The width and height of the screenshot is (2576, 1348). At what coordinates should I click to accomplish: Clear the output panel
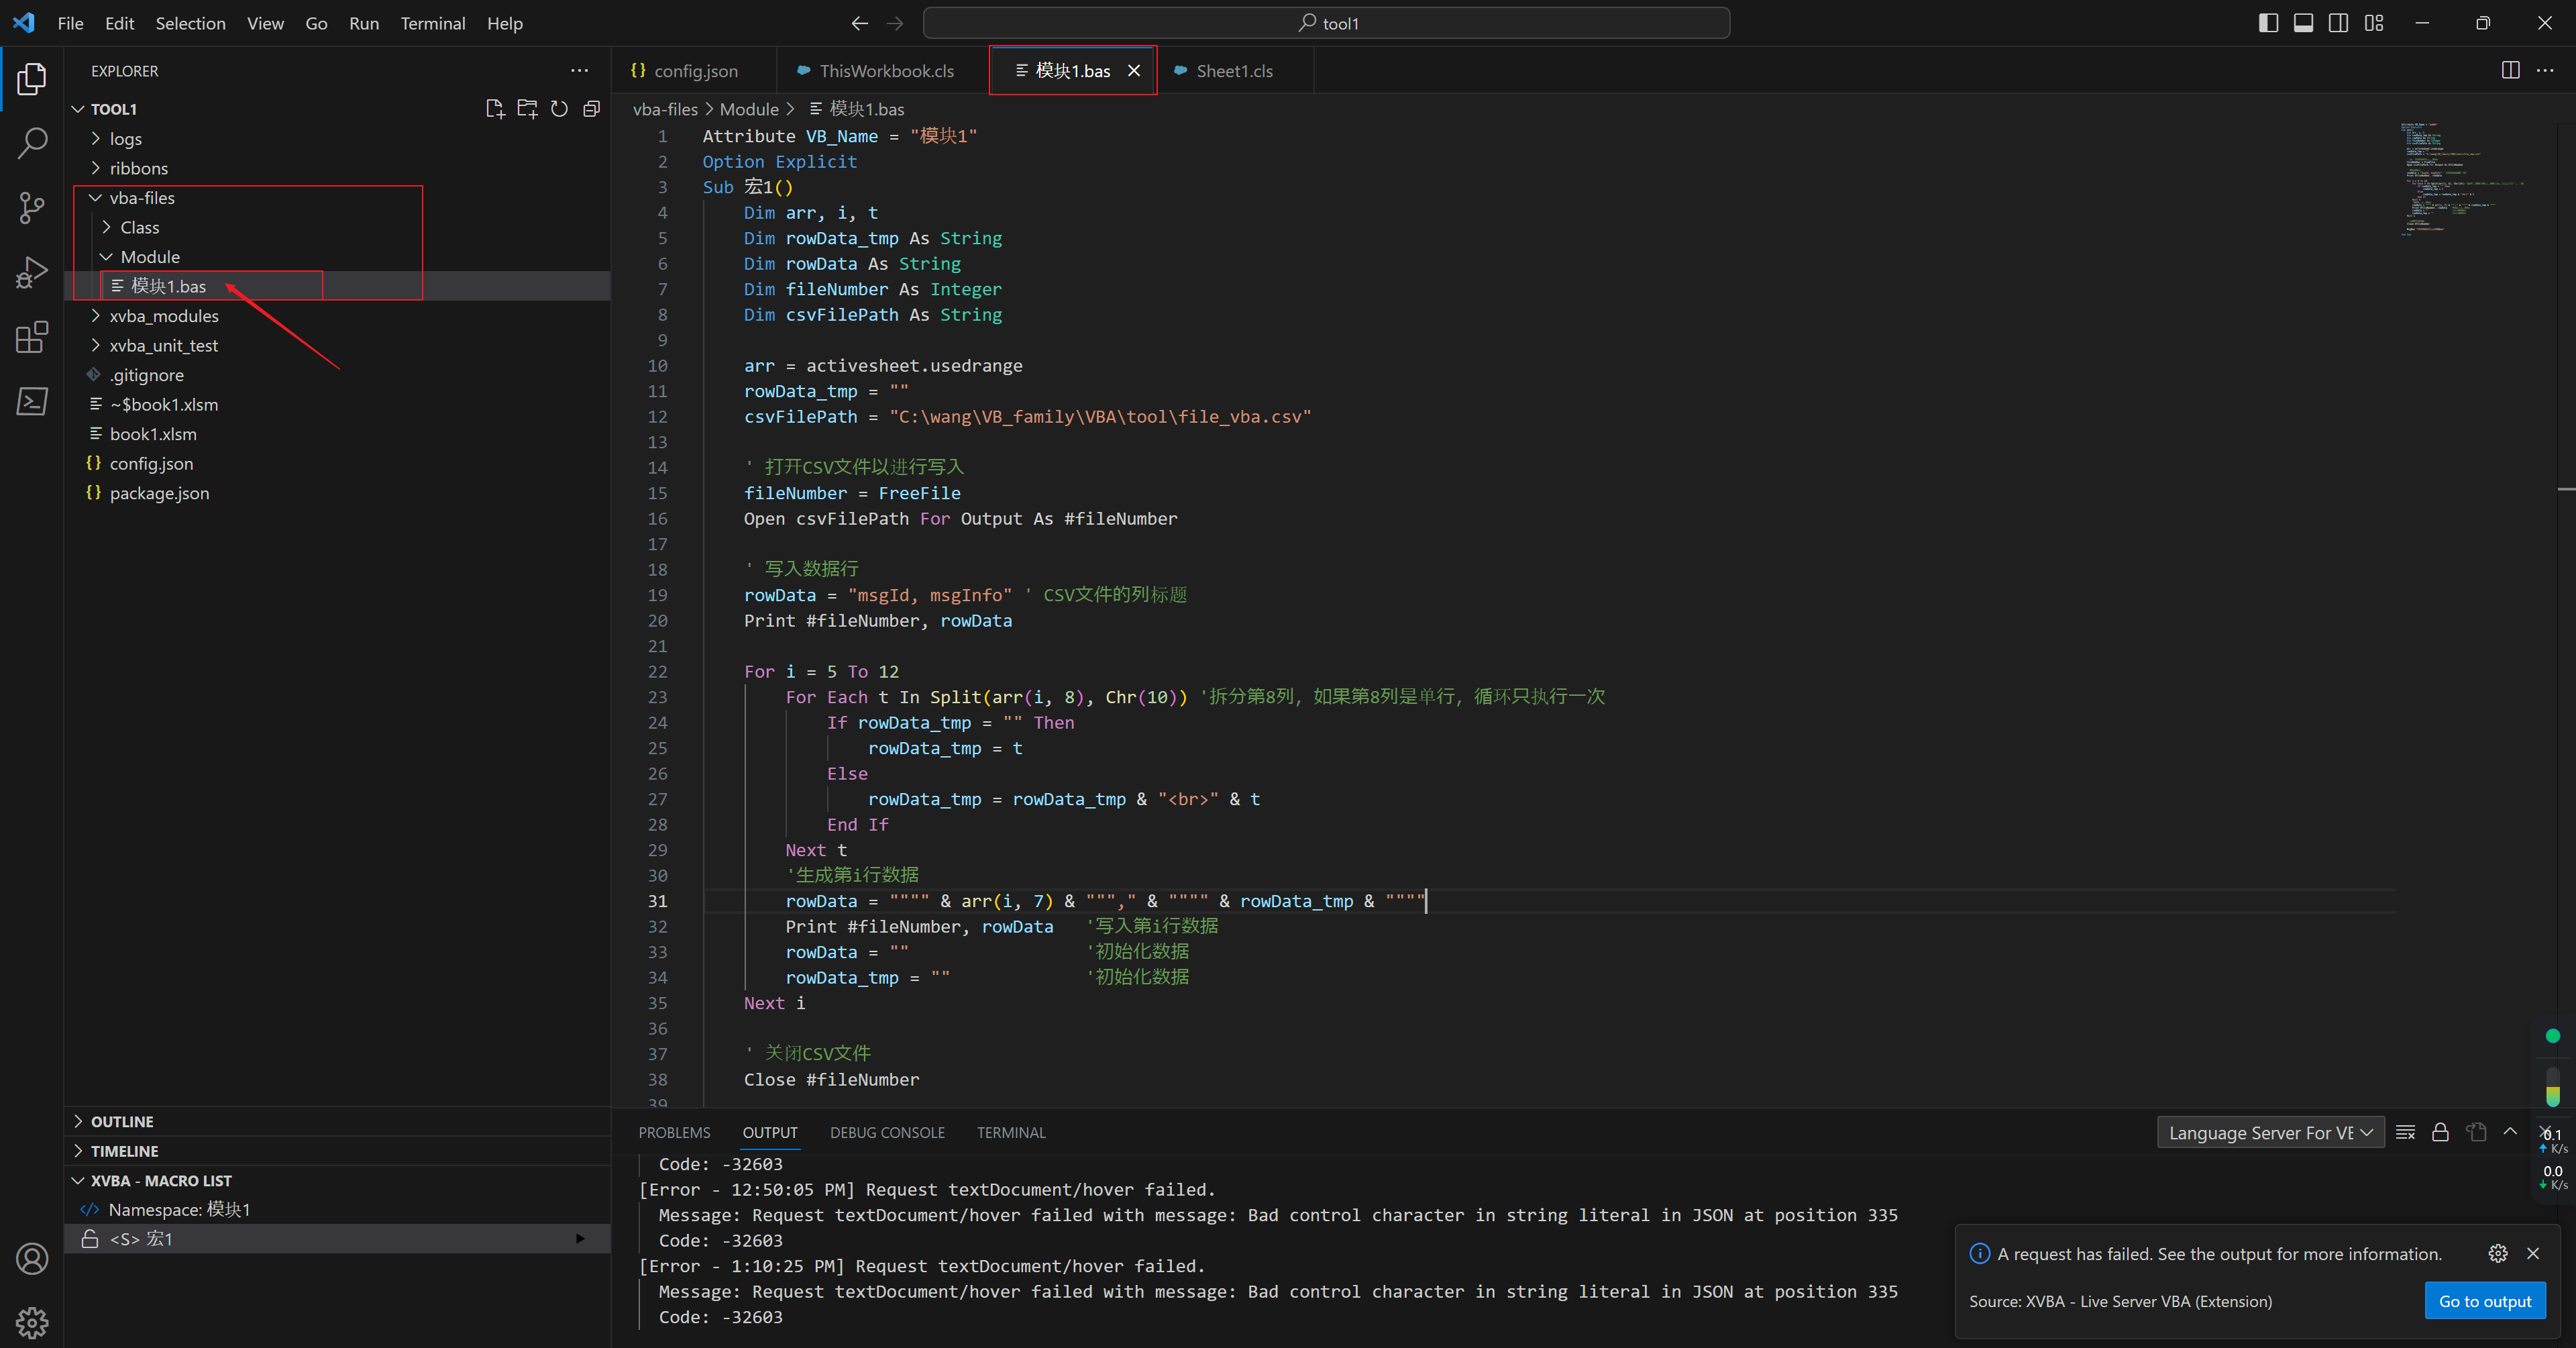point(2405,1132)
